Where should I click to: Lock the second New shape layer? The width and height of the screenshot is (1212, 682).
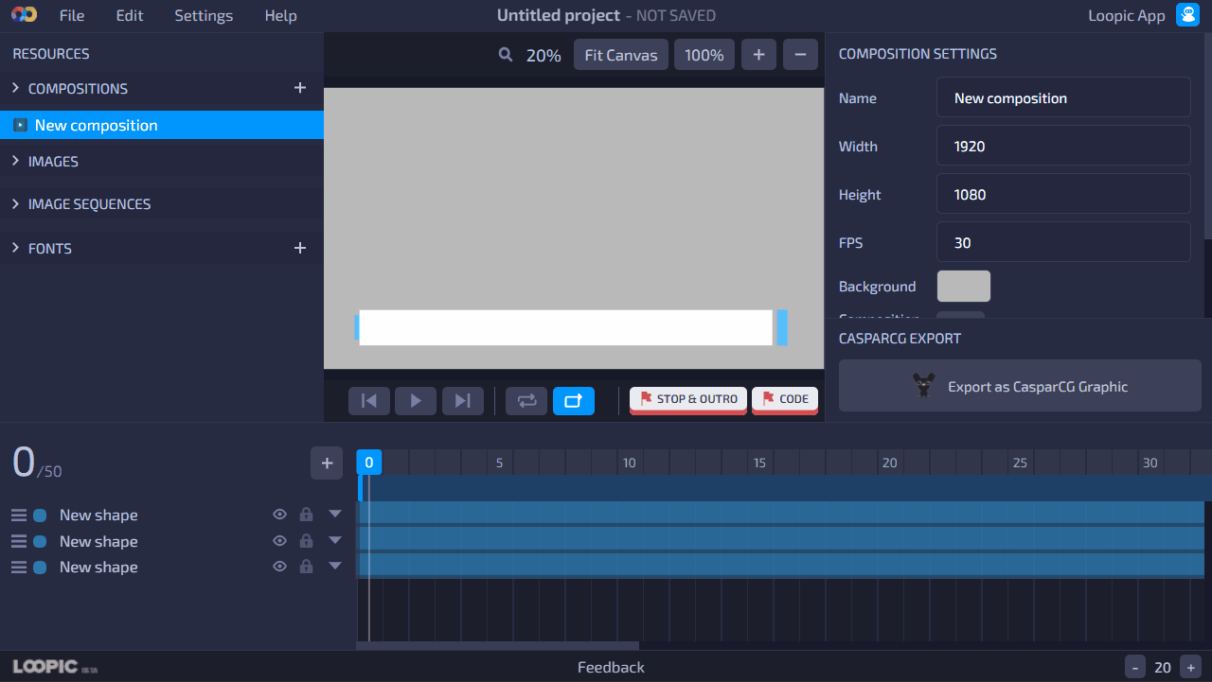click(x=306, y=541)
